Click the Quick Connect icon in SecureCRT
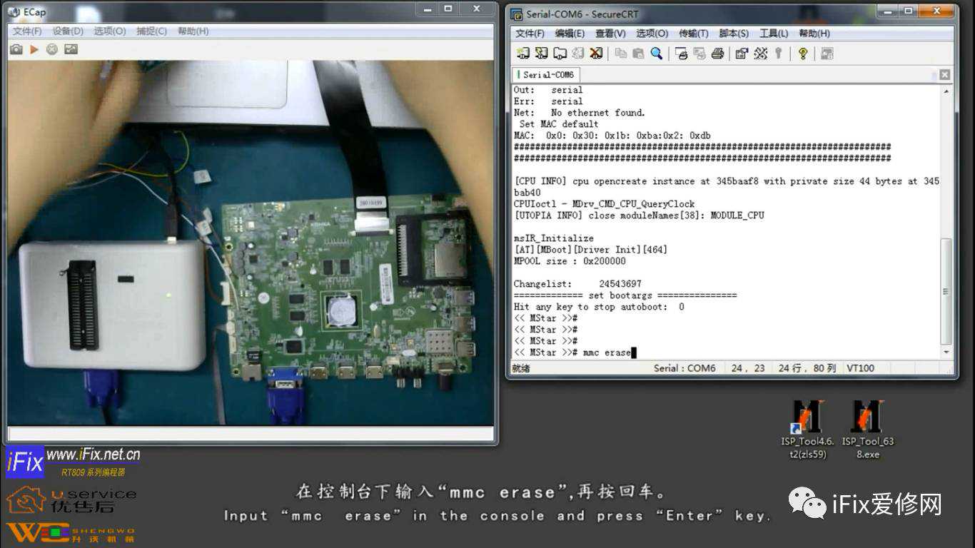This screenshot has width=975, height=548. coord(542,54)
